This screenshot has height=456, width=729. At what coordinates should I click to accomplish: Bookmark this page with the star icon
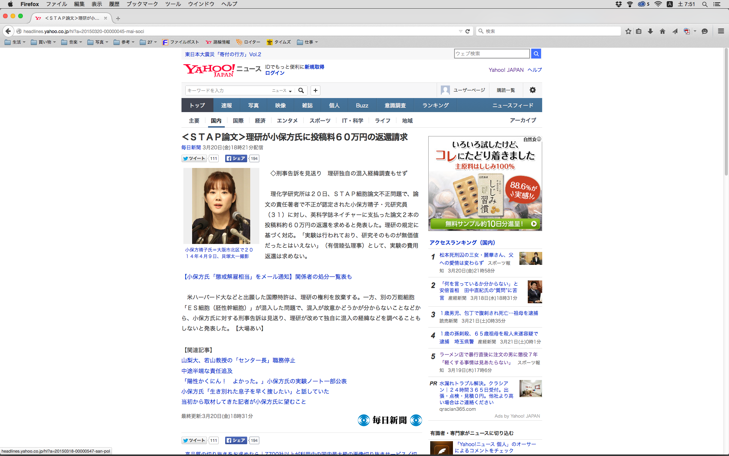tap(628, 31)
